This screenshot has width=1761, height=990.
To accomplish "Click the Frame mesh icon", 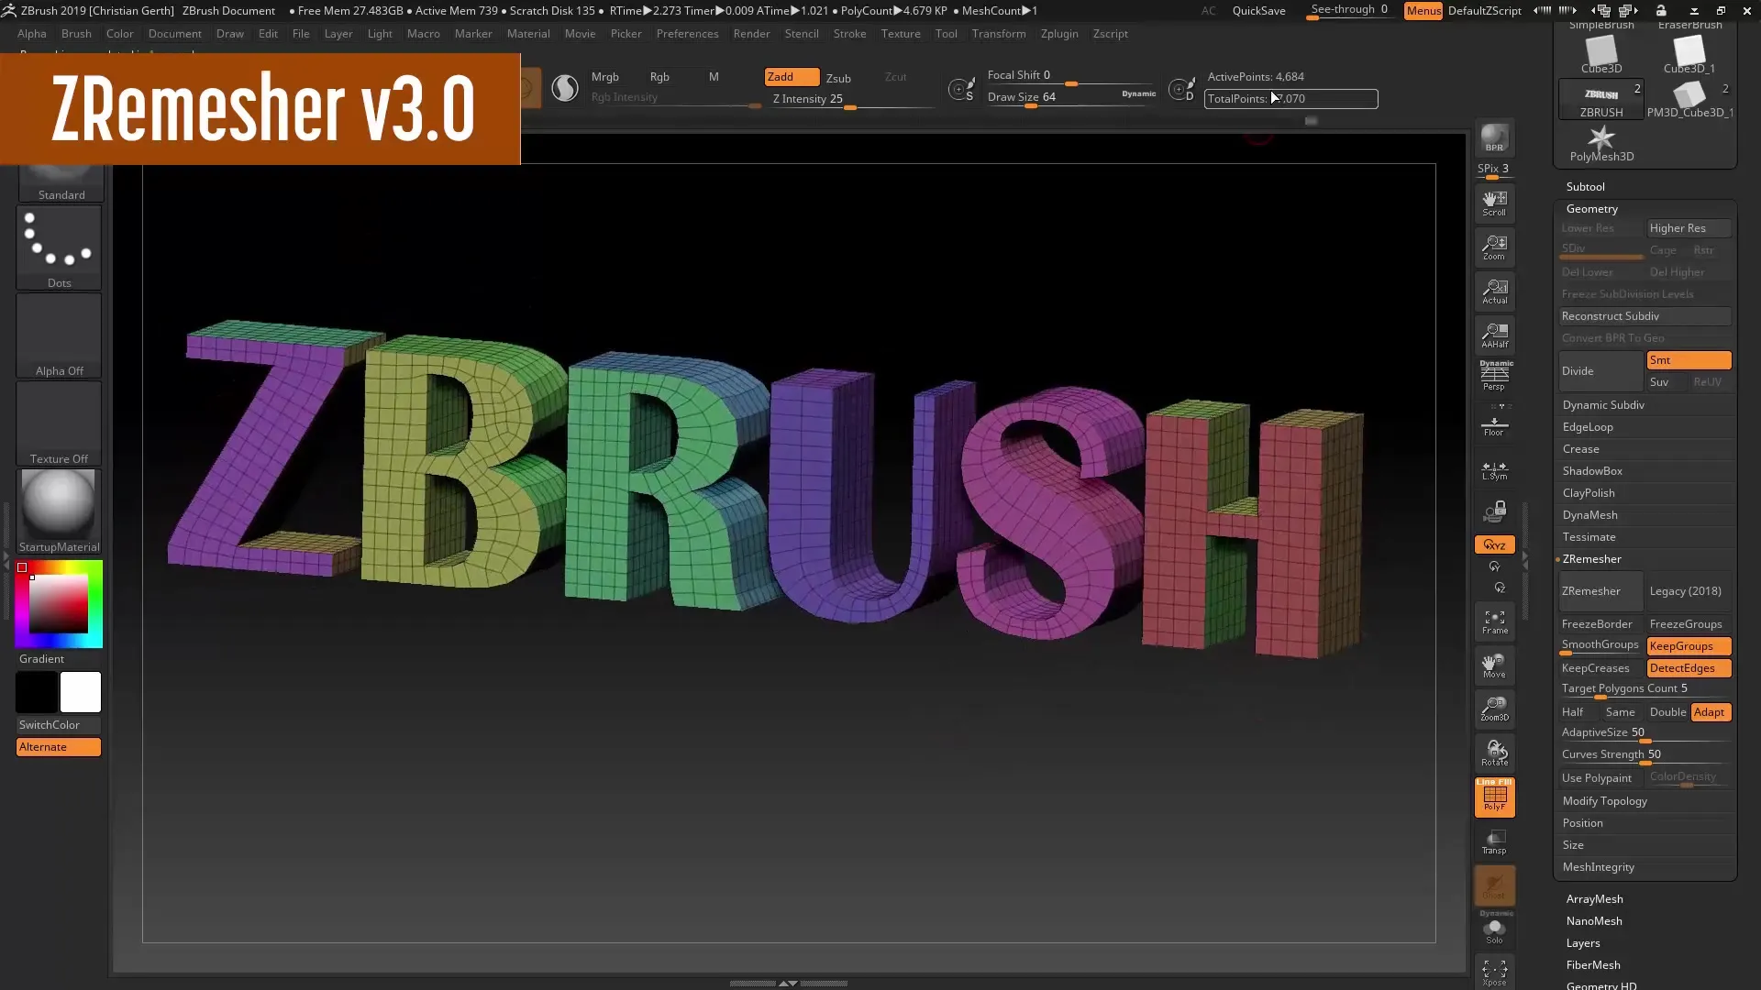I will pyautogui.click(x=1494, y=622).
